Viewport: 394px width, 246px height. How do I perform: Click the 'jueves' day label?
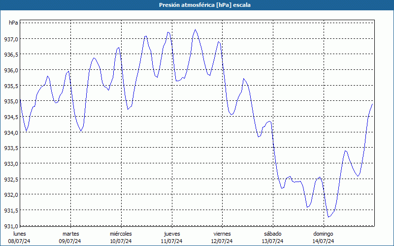click(x=172, y=234)
